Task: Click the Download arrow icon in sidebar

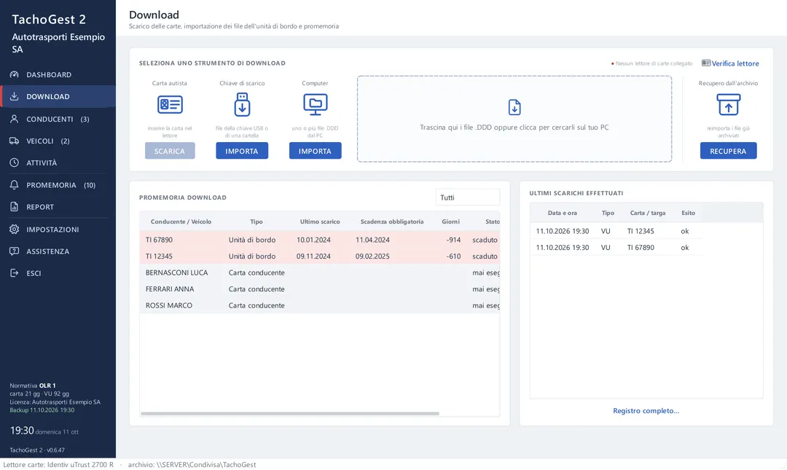Action: (14, 96)
